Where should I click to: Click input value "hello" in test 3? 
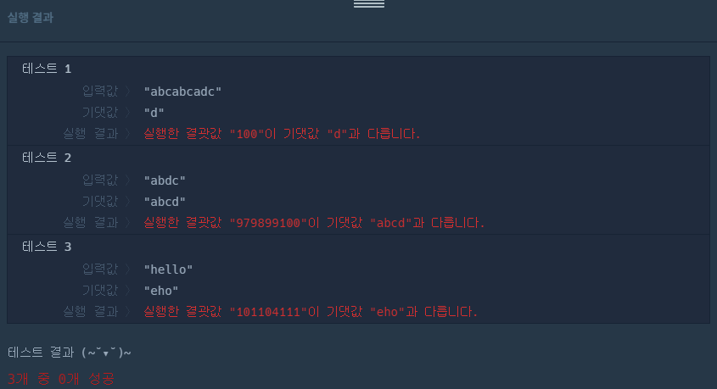click(x=168, y=270)
